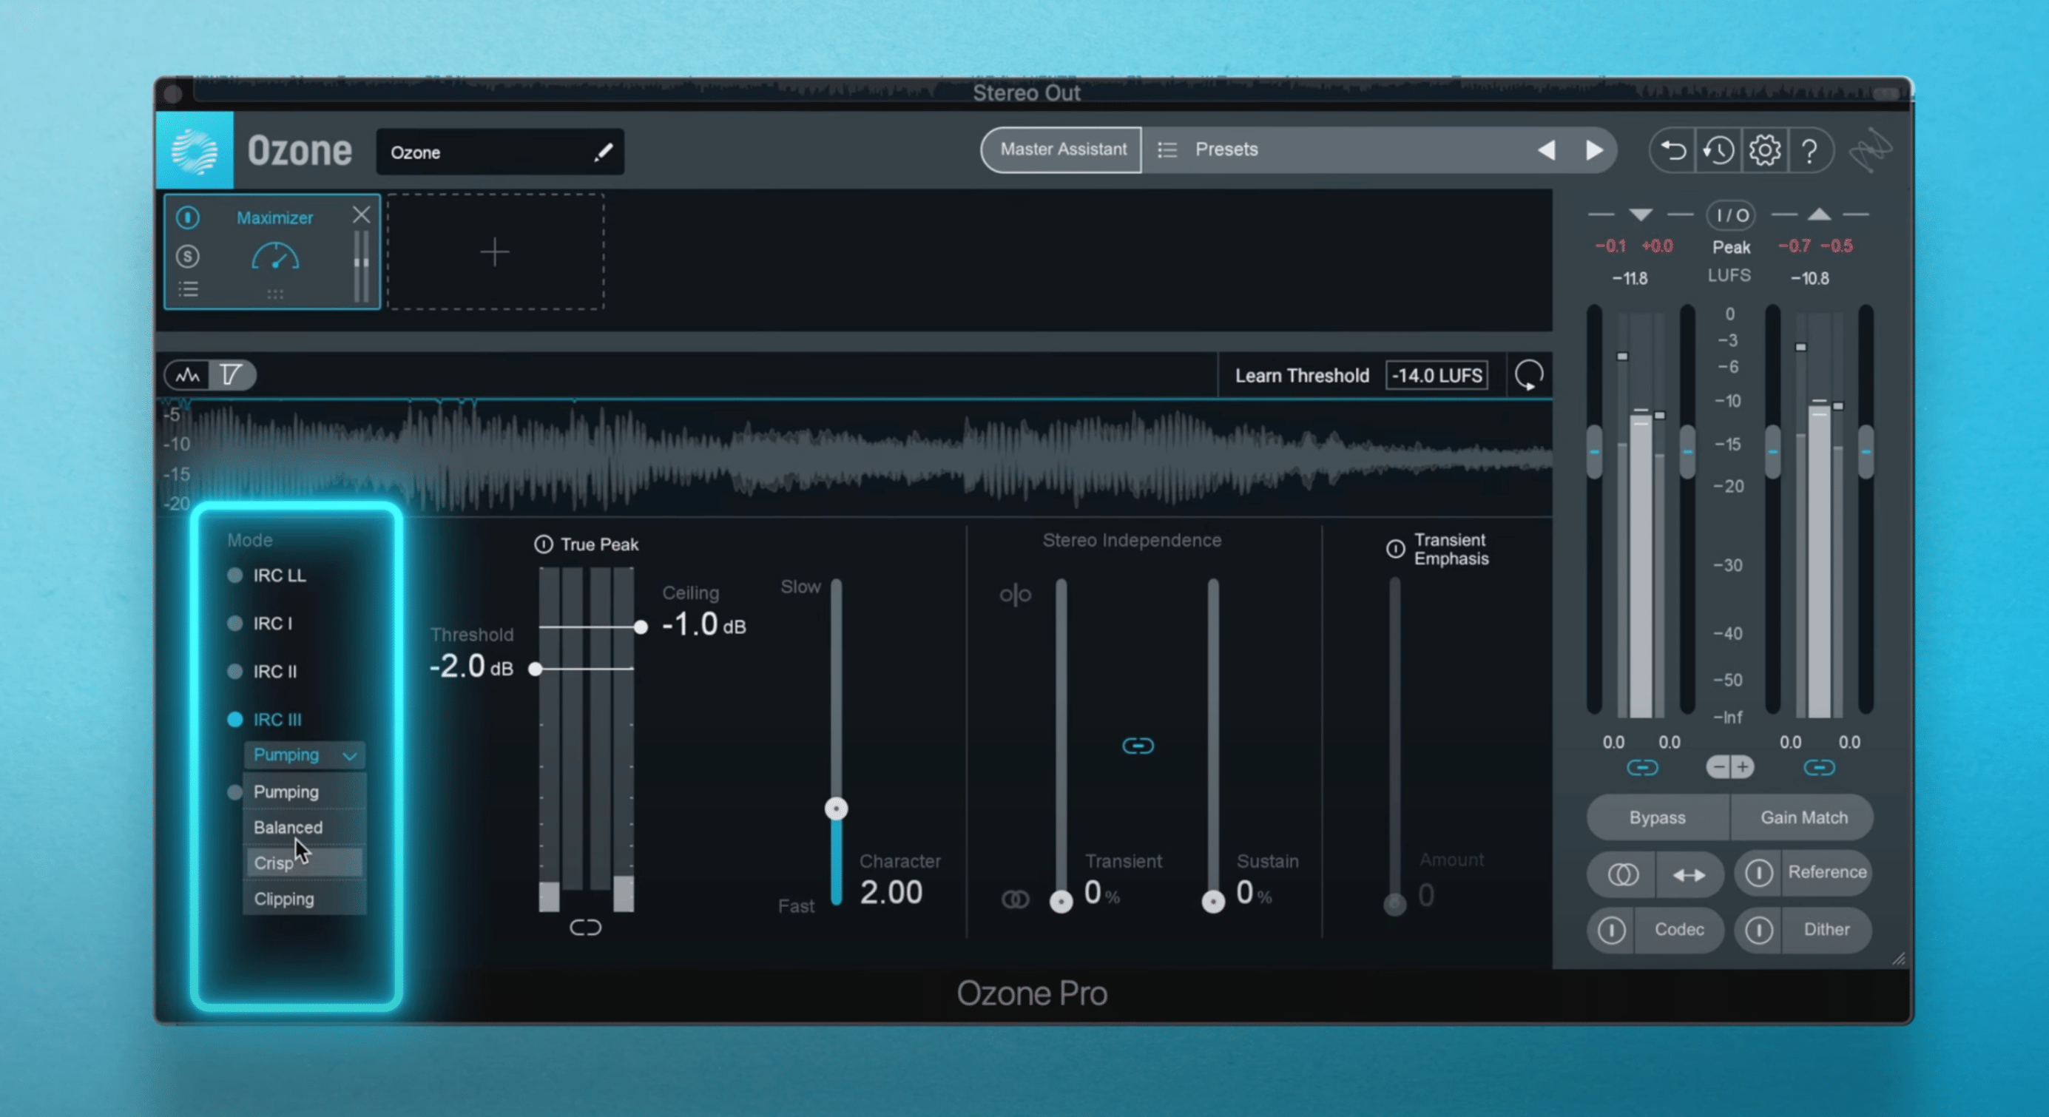Image resolution: width=2049 pixels, height=1117 pixels.
Task: Go to previous preset arrow
Action: (1546, 150)
